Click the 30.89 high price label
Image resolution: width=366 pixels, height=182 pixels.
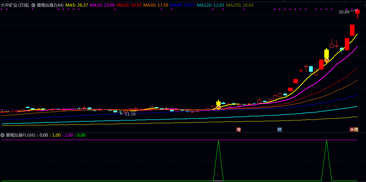(344, 12)
